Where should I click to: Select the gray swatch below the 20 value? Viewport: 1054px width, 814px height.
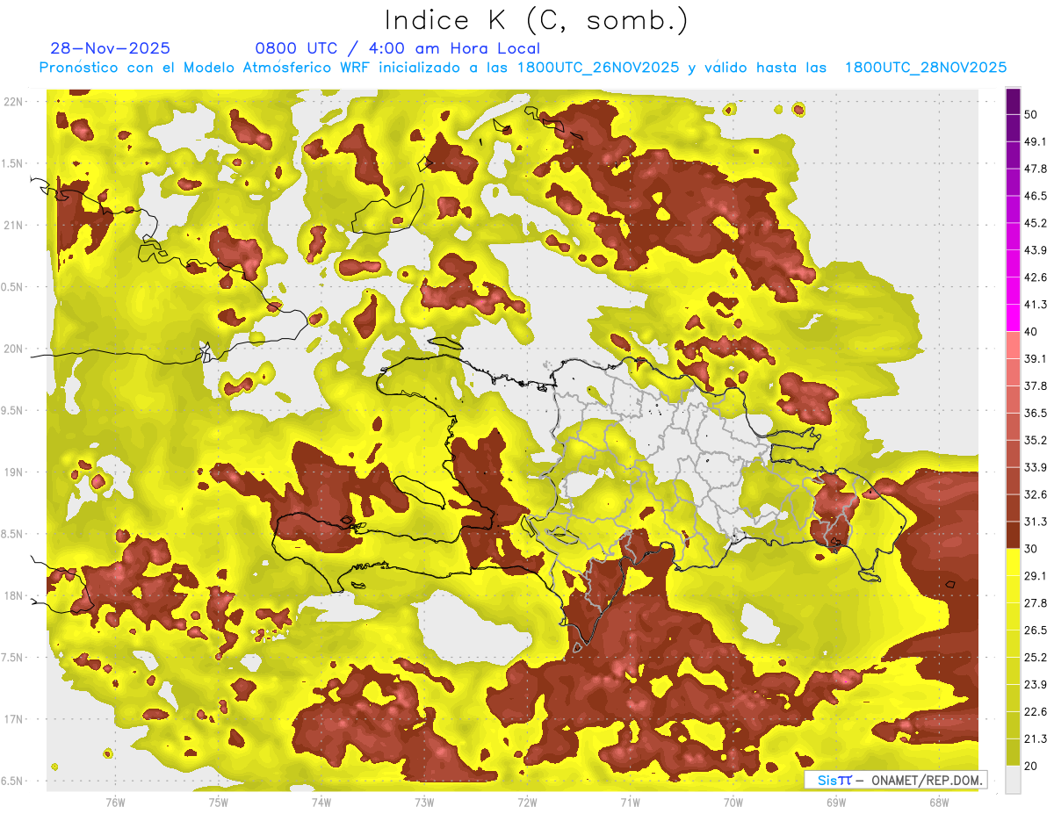click(1013, 780)
